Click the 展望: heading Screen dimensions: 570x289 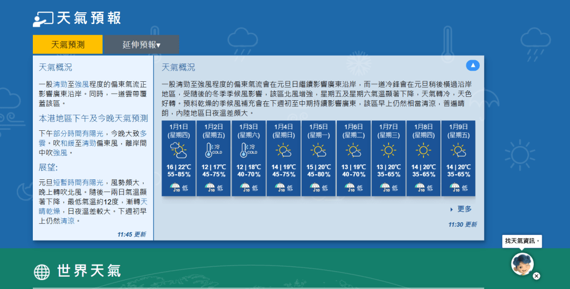(48, 167)
